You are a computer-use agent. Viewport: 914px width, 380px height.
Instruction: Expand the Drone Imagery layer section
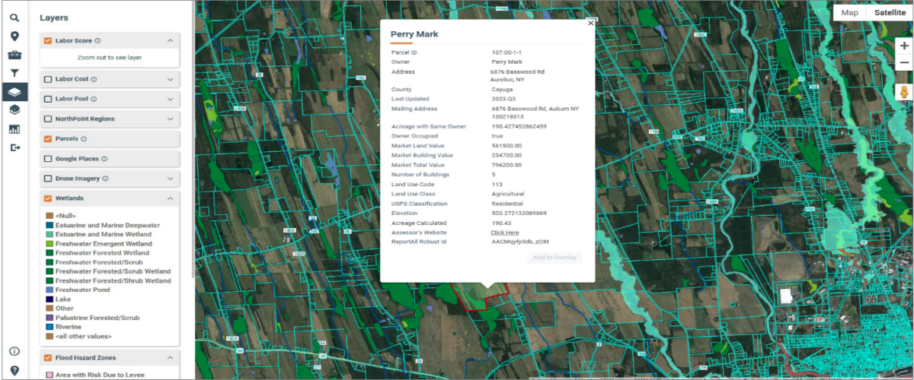coord(170,179)
